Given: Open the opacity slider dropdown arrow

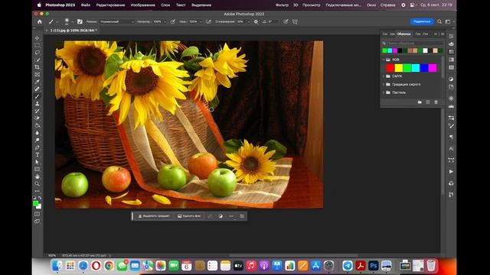Looking at the screenshot, I should coord(165,22).
